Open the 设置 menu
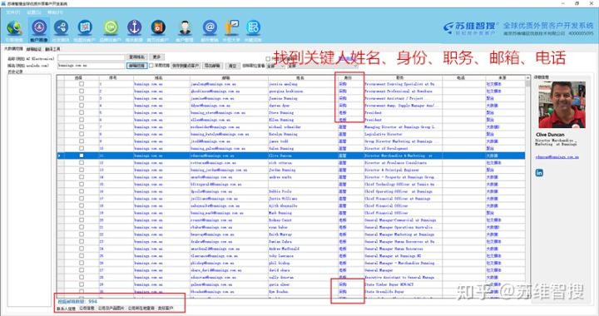Screen dimensions: 599x316 pos(33,12)
